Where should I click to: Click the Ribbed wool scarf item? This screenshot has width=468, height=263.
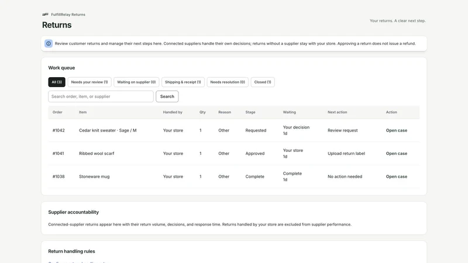pyautogui.click(x=97, y=153)
